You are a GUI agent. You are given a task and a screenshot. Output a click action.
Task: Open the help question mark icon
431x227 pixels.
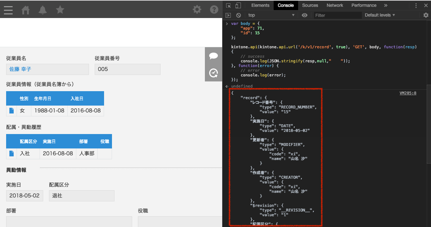(x=214, y=9)
